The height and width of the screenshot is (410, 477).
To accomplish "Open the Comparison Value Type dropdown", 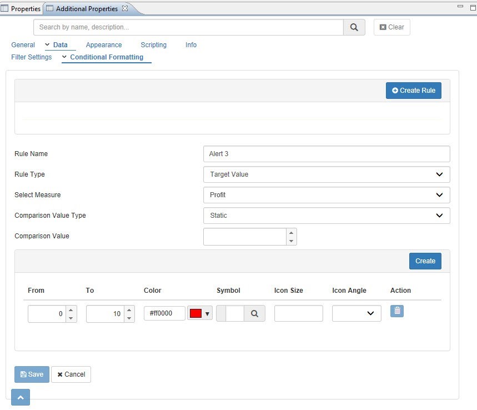I will click(x=327, y=216).
